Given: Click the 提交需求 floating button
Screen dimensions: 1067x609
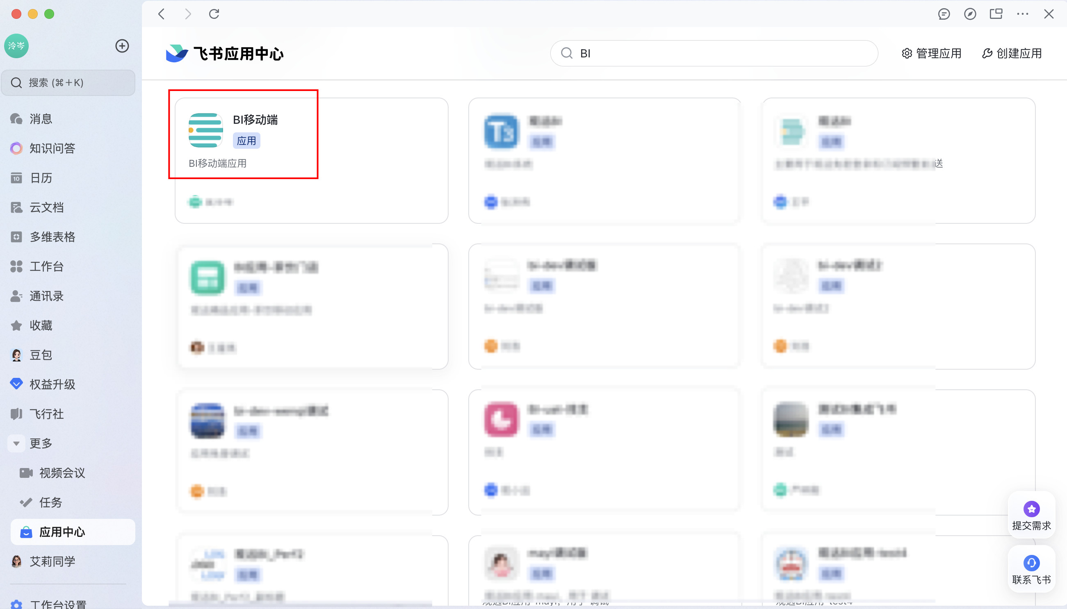Looking at the screenshot, I should coord(1031,515).
